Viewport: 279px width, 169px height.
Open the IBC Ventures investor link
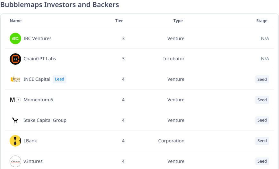[38, 38]
